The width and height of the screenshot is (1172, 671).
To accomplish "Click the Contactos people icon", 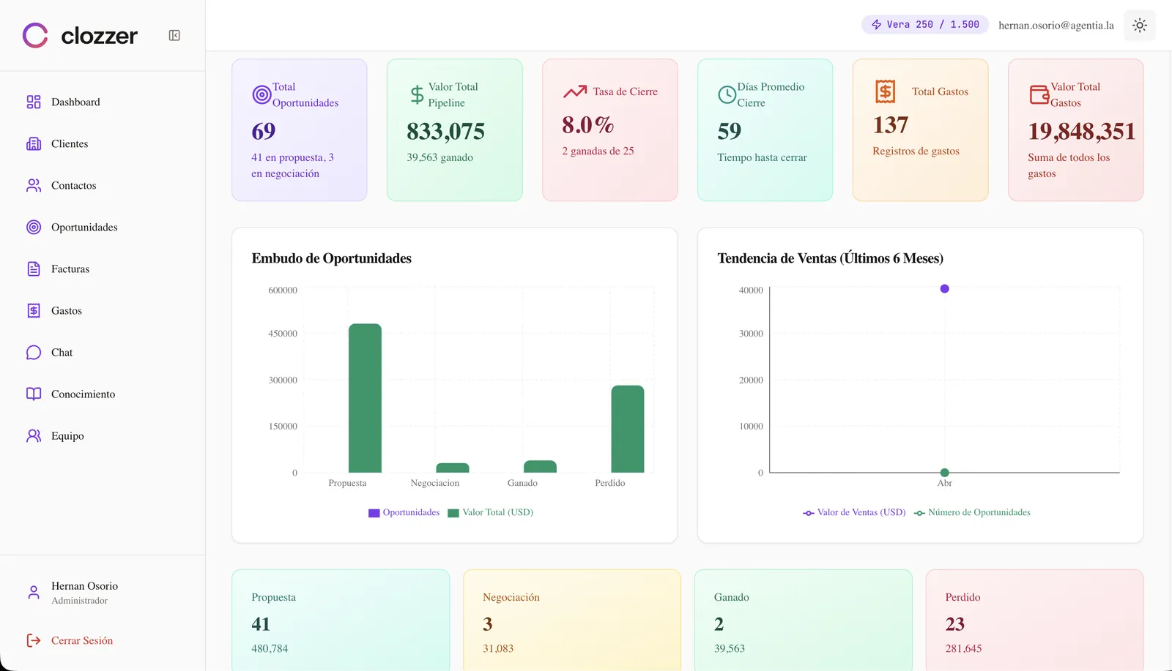I will point(34,185).
